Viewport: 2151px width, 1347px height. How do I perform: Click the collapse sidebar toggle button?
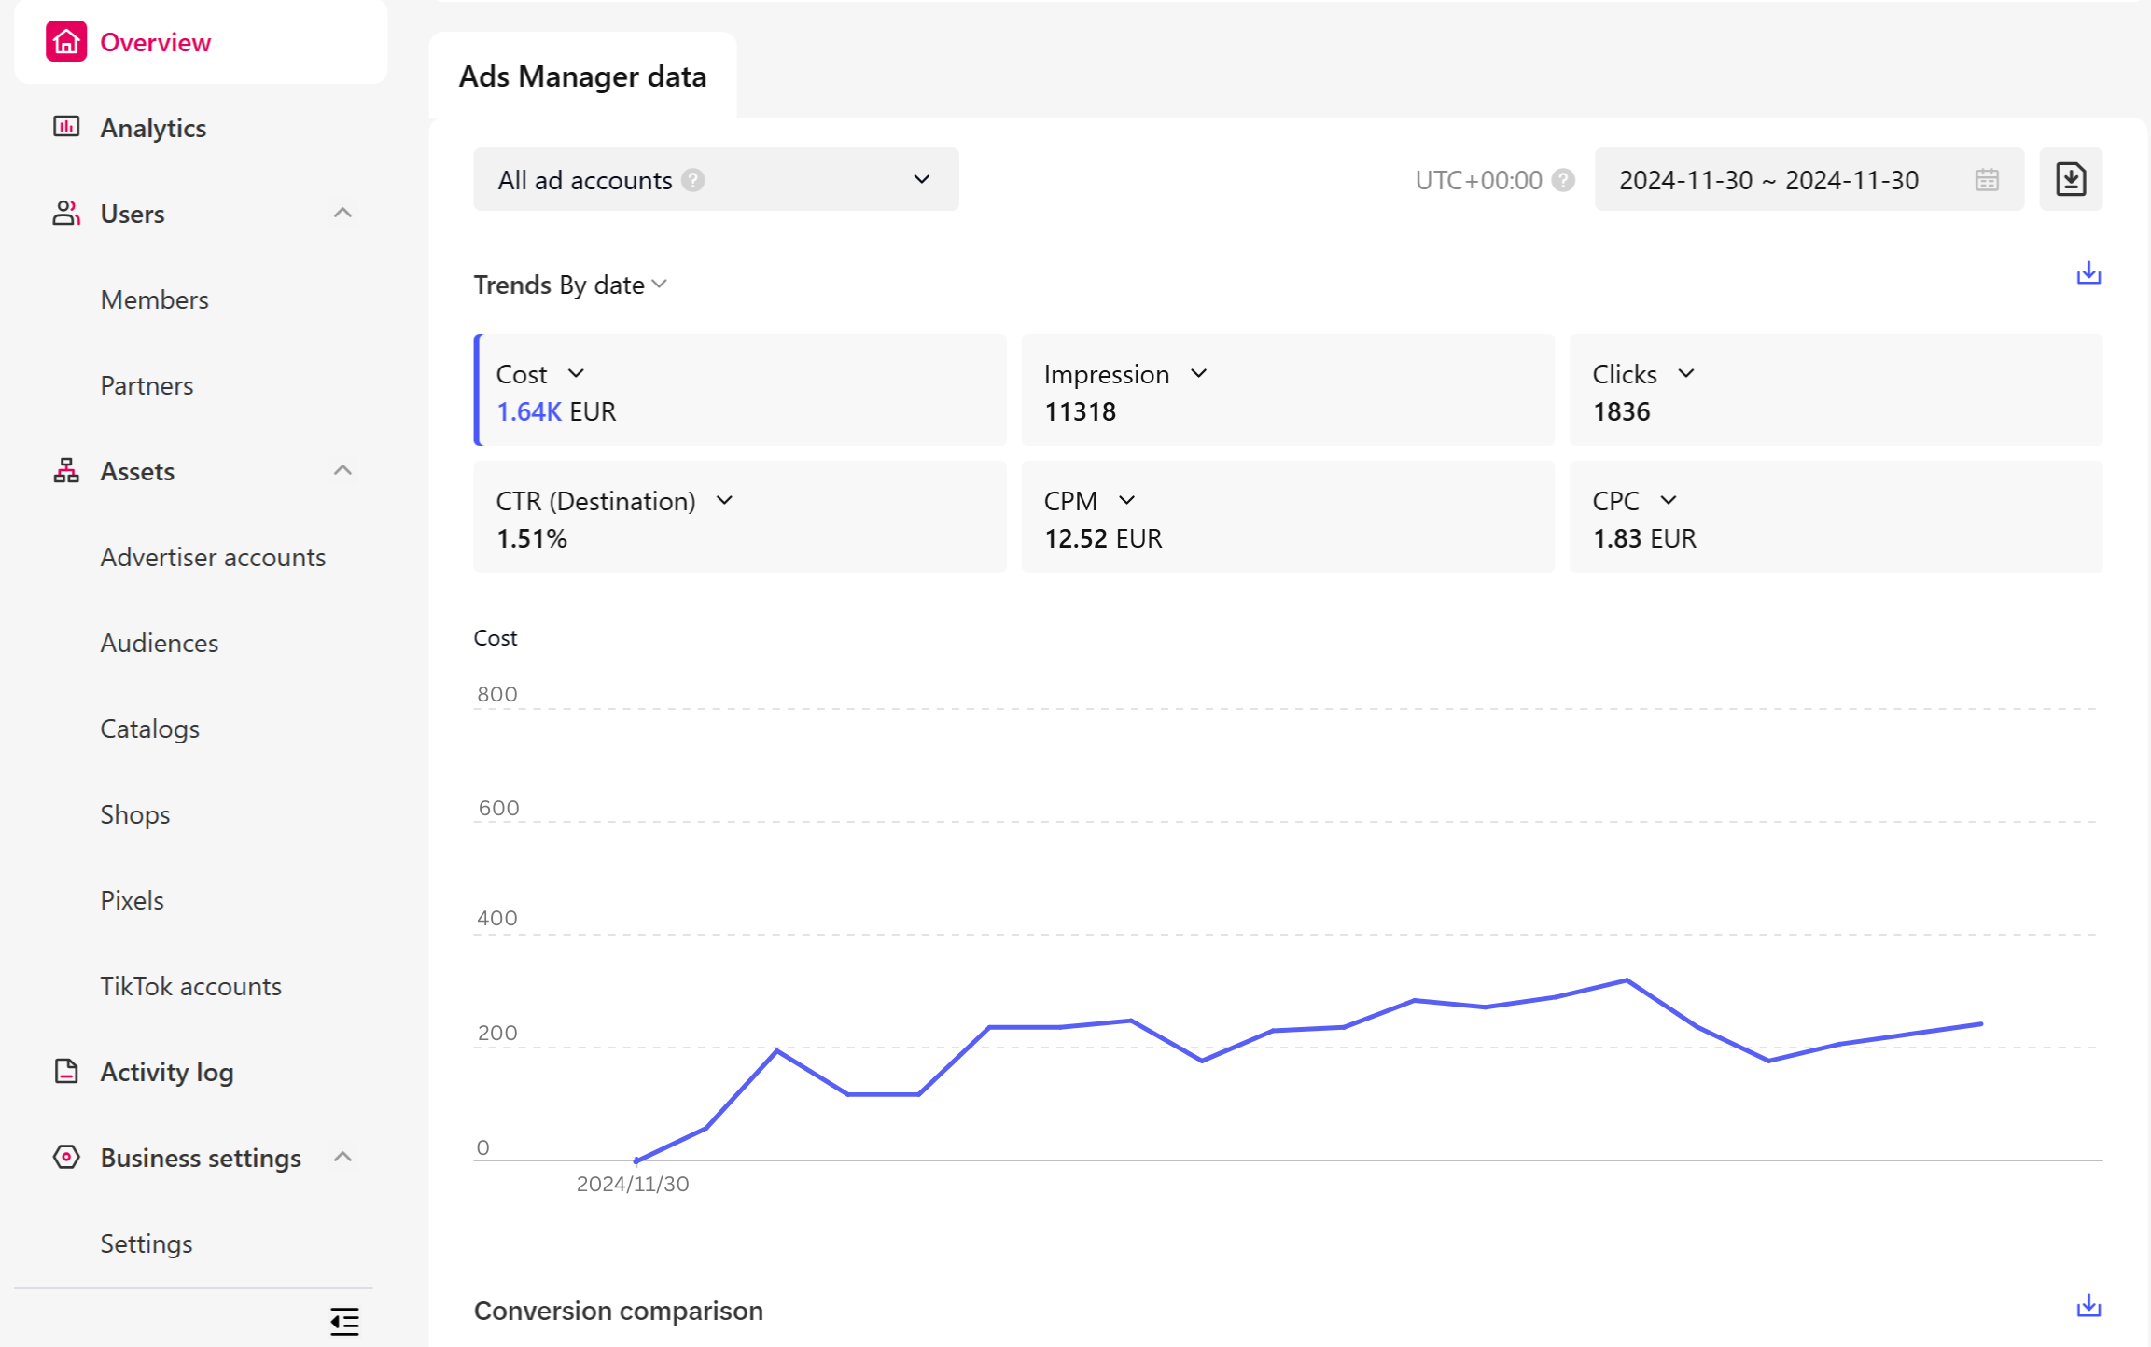point(344,1322)
